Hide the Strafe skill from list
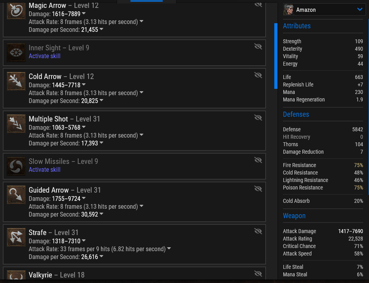This screenshot has height=283, width=369. [x=258, y=231]
